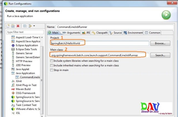Switch to the Source tab
The height and width of the screenshot is (117, 178).
click(116, 33)
